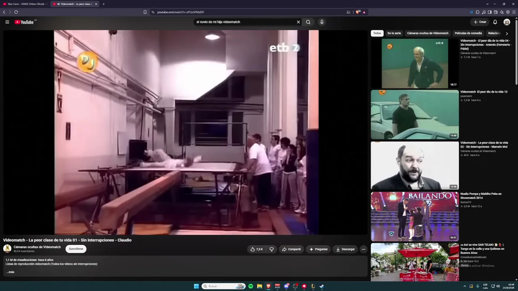Start voice search with the microphone
518x291 pixels.
(x=322, y=22)
